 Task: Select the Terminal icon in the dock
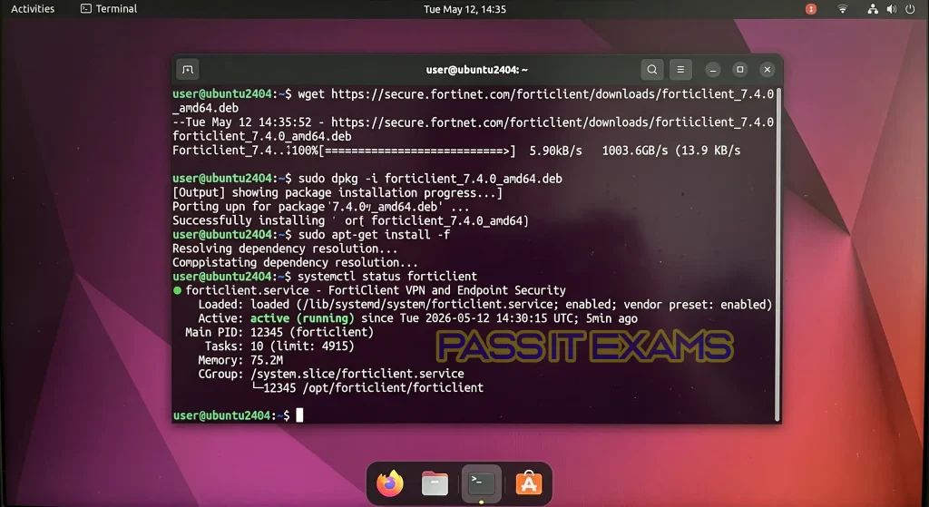tap(481, 484)
